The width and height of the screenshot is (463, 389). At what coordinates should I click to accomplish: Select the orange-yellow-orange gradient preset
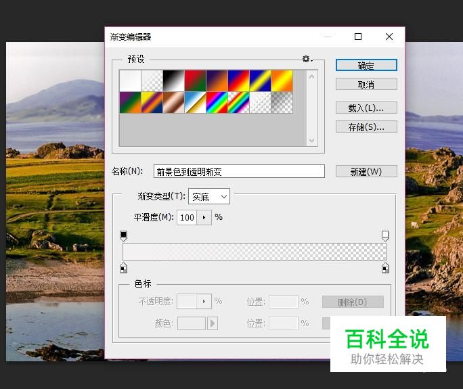tap(282, 81)
